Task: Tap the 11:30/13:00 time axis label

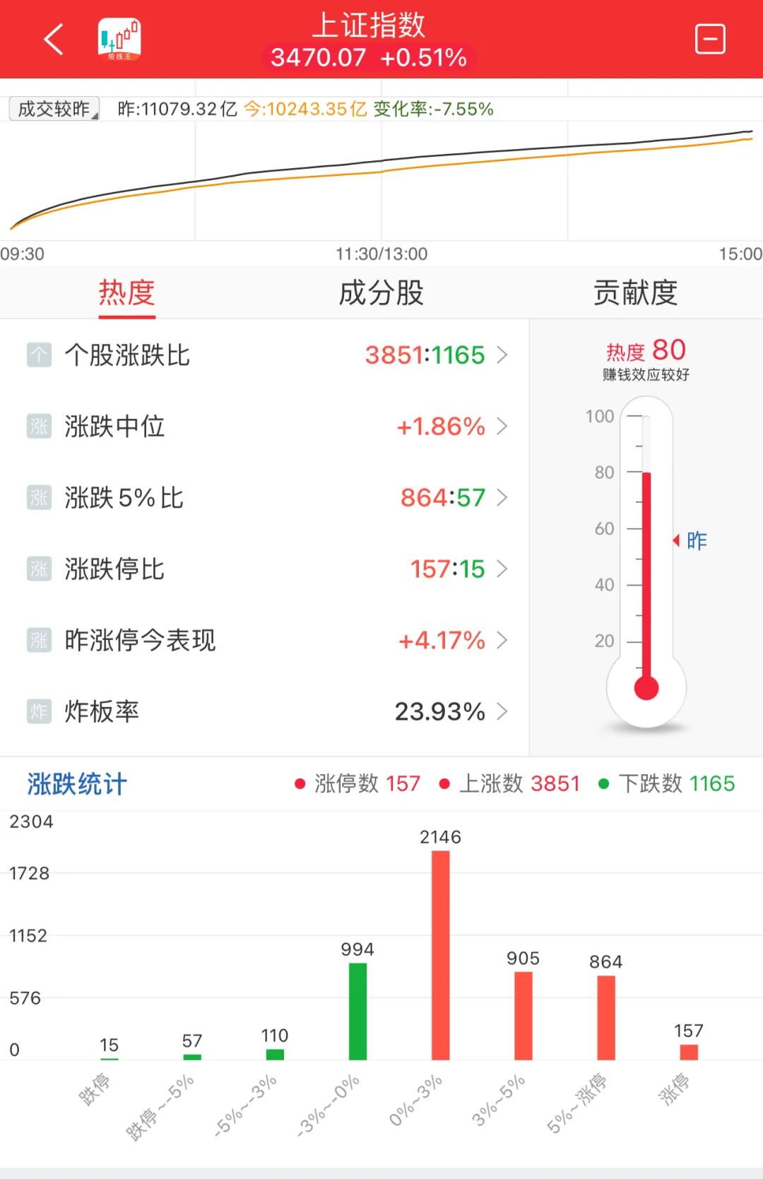Action: coord(381,254)
